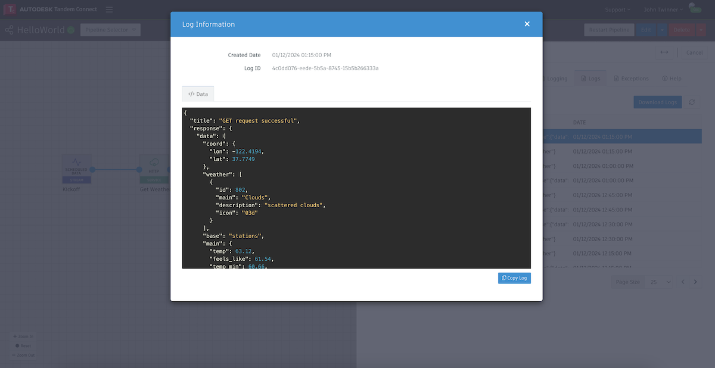715x368 pixels.
Task: Click Reset zoom on pipeline canvas
Action: tap(23, 345)
